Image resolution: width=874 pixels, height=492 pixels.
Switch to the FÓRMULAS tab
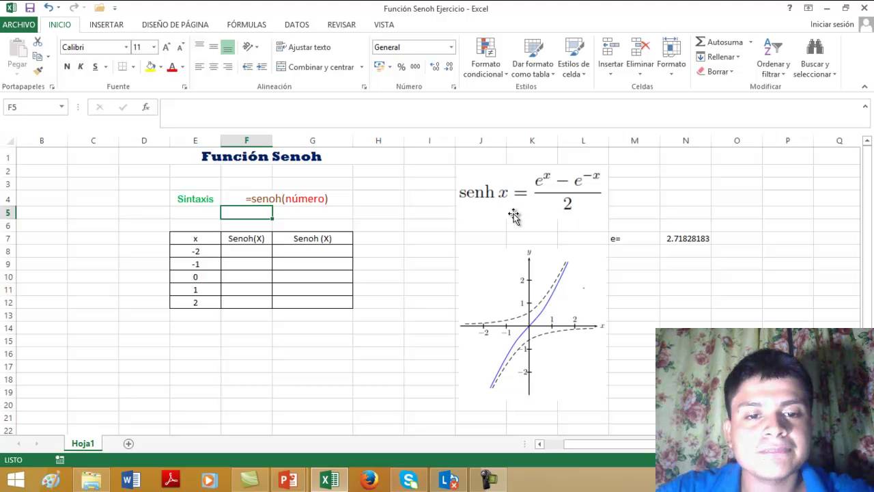[246, 25]
